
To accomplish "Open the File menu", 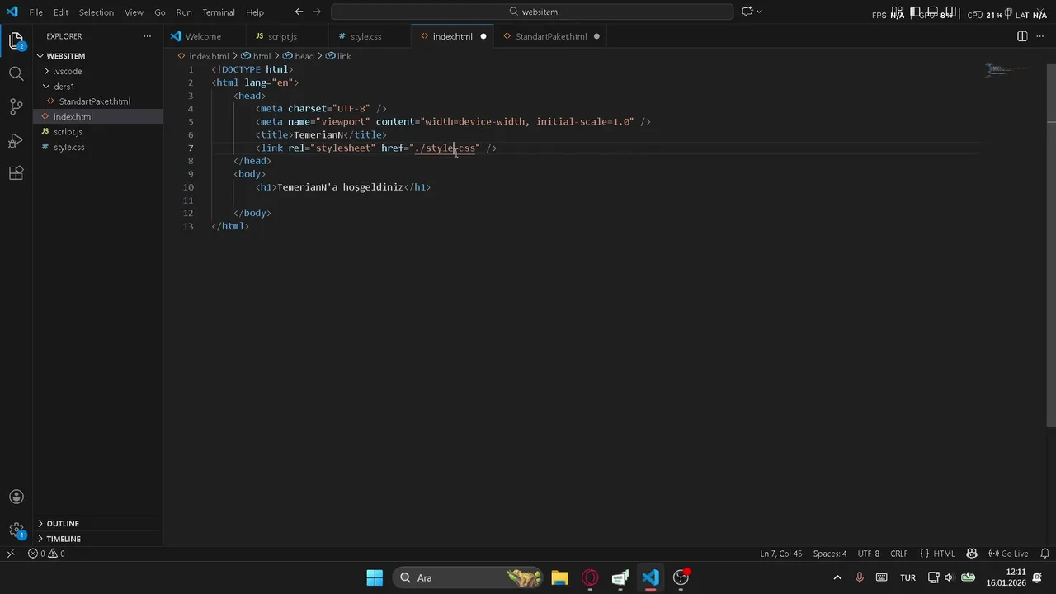I will pyautogui.click(x=36, y=12).
